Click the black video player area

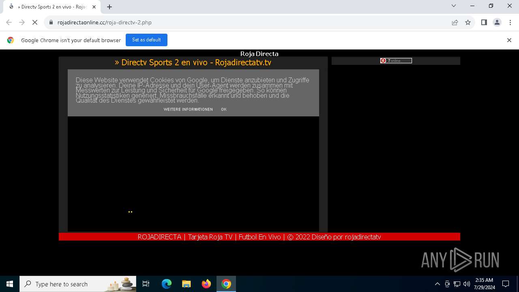tap(193, 174)
